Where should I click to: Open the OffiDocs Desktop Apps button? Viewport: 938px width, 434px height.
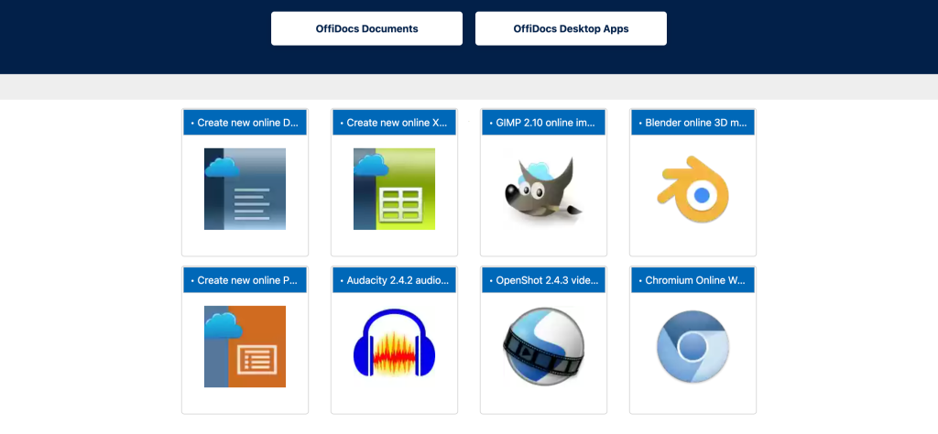(571, 28)
